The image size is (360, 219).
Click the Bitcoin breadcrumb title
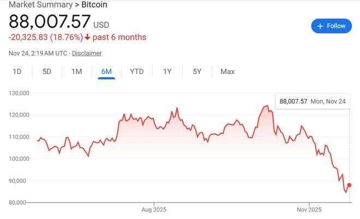[x=94, y=5]
